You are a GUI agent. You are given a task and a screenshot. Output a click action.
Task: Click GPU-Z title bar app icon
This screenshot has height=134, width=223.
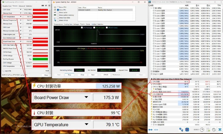(x=3, y=2)
